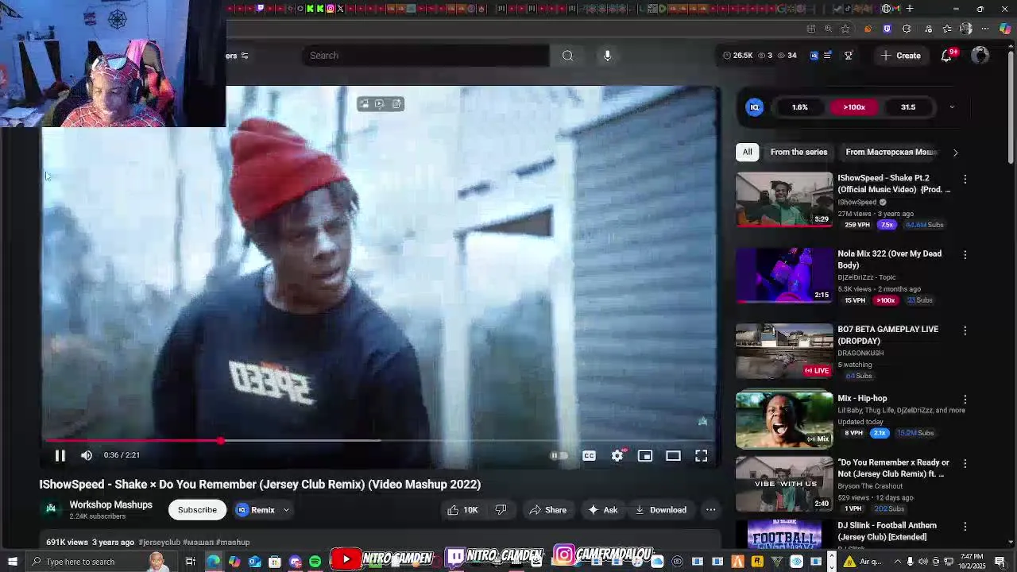Viewport: 1017px width, 572px height.
Task: Open the Create menu
Action: pos(900,56)
